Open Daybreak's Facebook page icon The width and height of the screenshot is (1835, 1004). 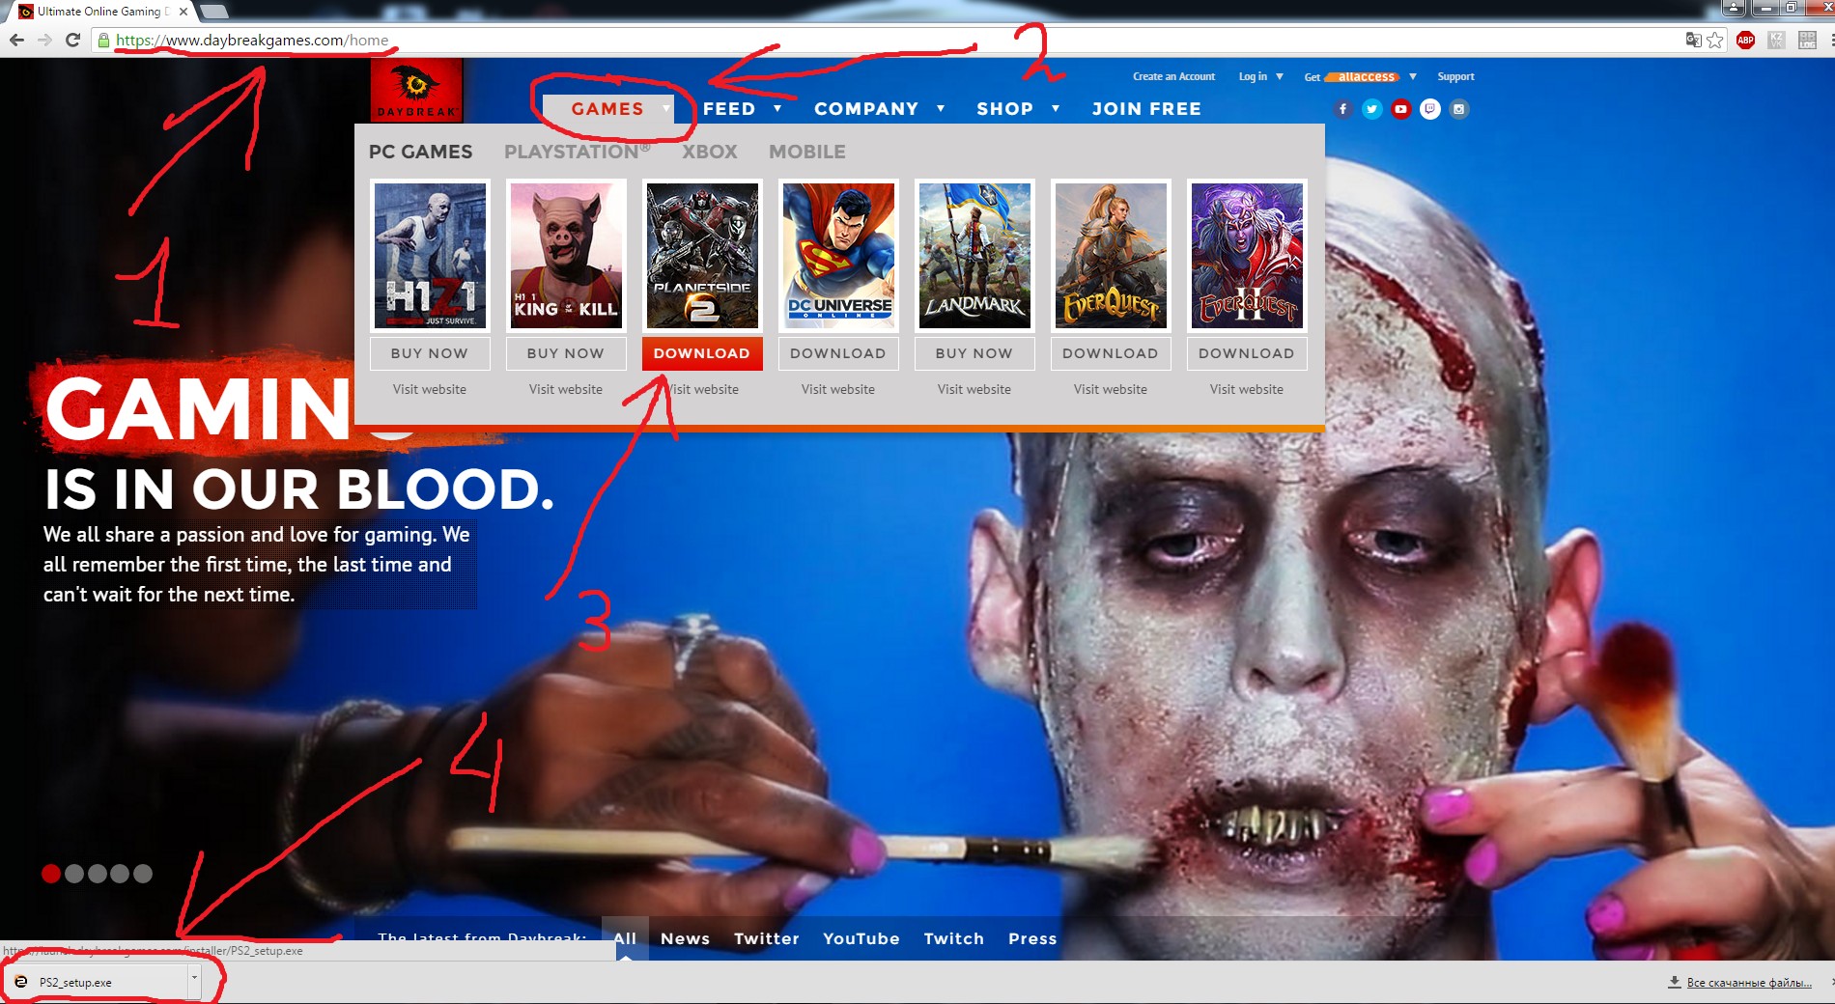1342,109
